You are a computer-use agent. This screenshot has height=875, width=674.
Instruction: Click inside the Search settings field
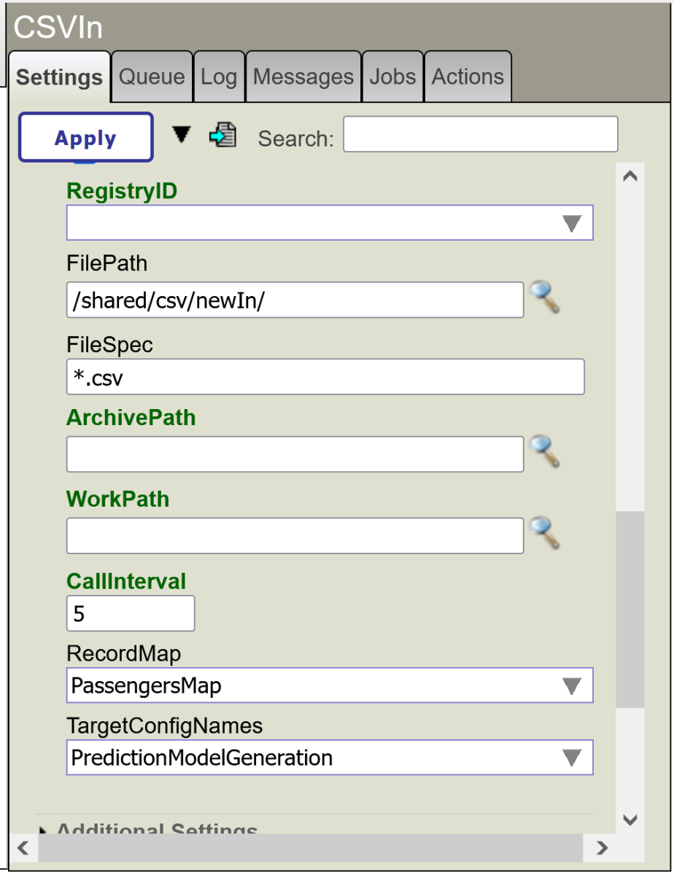pos(480,134)
